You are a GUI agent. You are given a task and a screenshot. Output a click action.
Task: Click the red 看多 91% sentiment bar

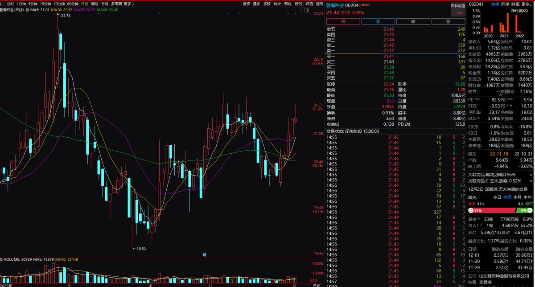[x=491, y=210]
